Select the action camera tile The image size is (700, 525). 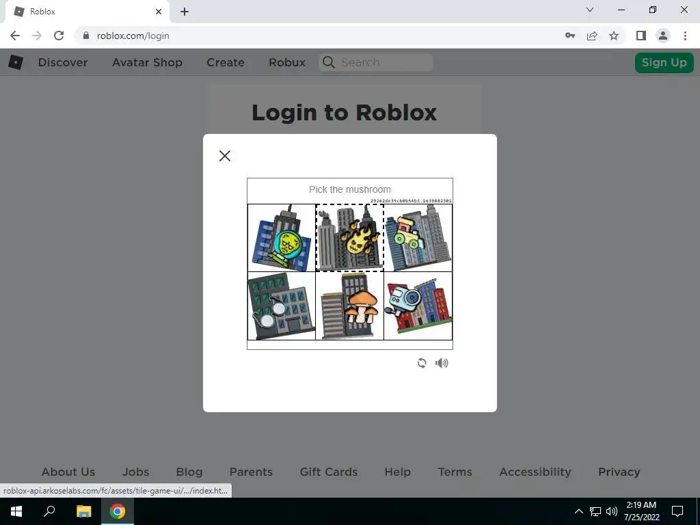[418, 306]
